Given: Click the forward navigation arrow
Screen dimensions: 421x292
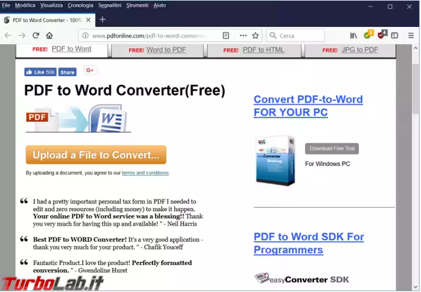Looking at the screenshot, I should (x=22, y=36).
